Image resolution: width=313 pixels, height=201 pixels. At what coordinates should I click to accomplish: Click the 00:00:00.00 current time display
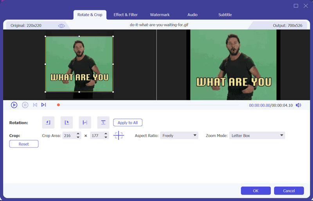coord(259,105)
